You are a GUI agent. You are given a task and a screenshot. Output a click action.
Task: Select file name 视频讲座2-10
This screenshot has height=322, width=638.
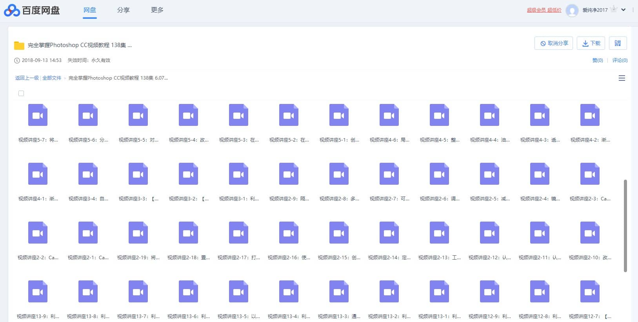(x=590, y=258)
